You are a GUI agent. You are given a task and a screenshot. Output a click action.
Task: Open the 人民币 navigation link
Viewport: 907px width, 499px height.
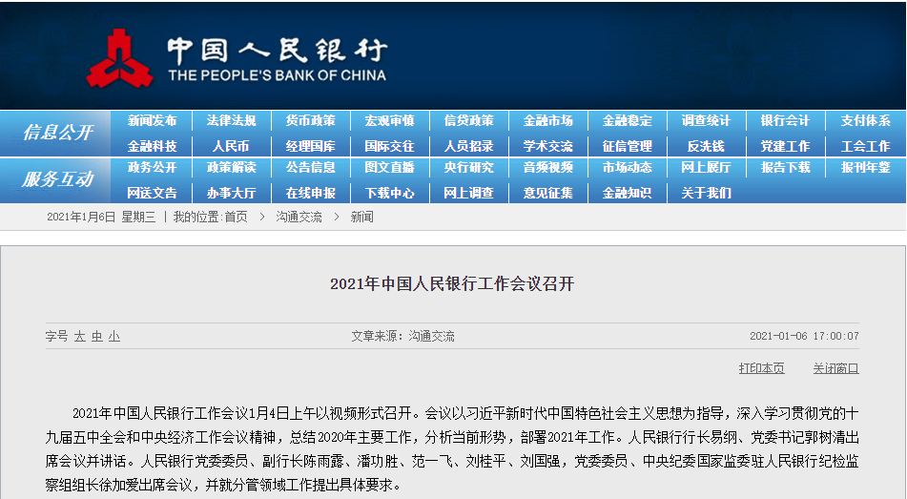pos(231,146)
